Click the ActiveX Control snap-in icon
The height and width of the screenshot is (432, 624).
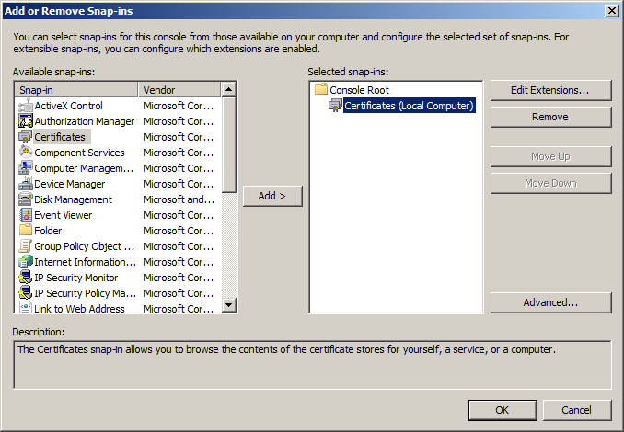pos(26,106)
